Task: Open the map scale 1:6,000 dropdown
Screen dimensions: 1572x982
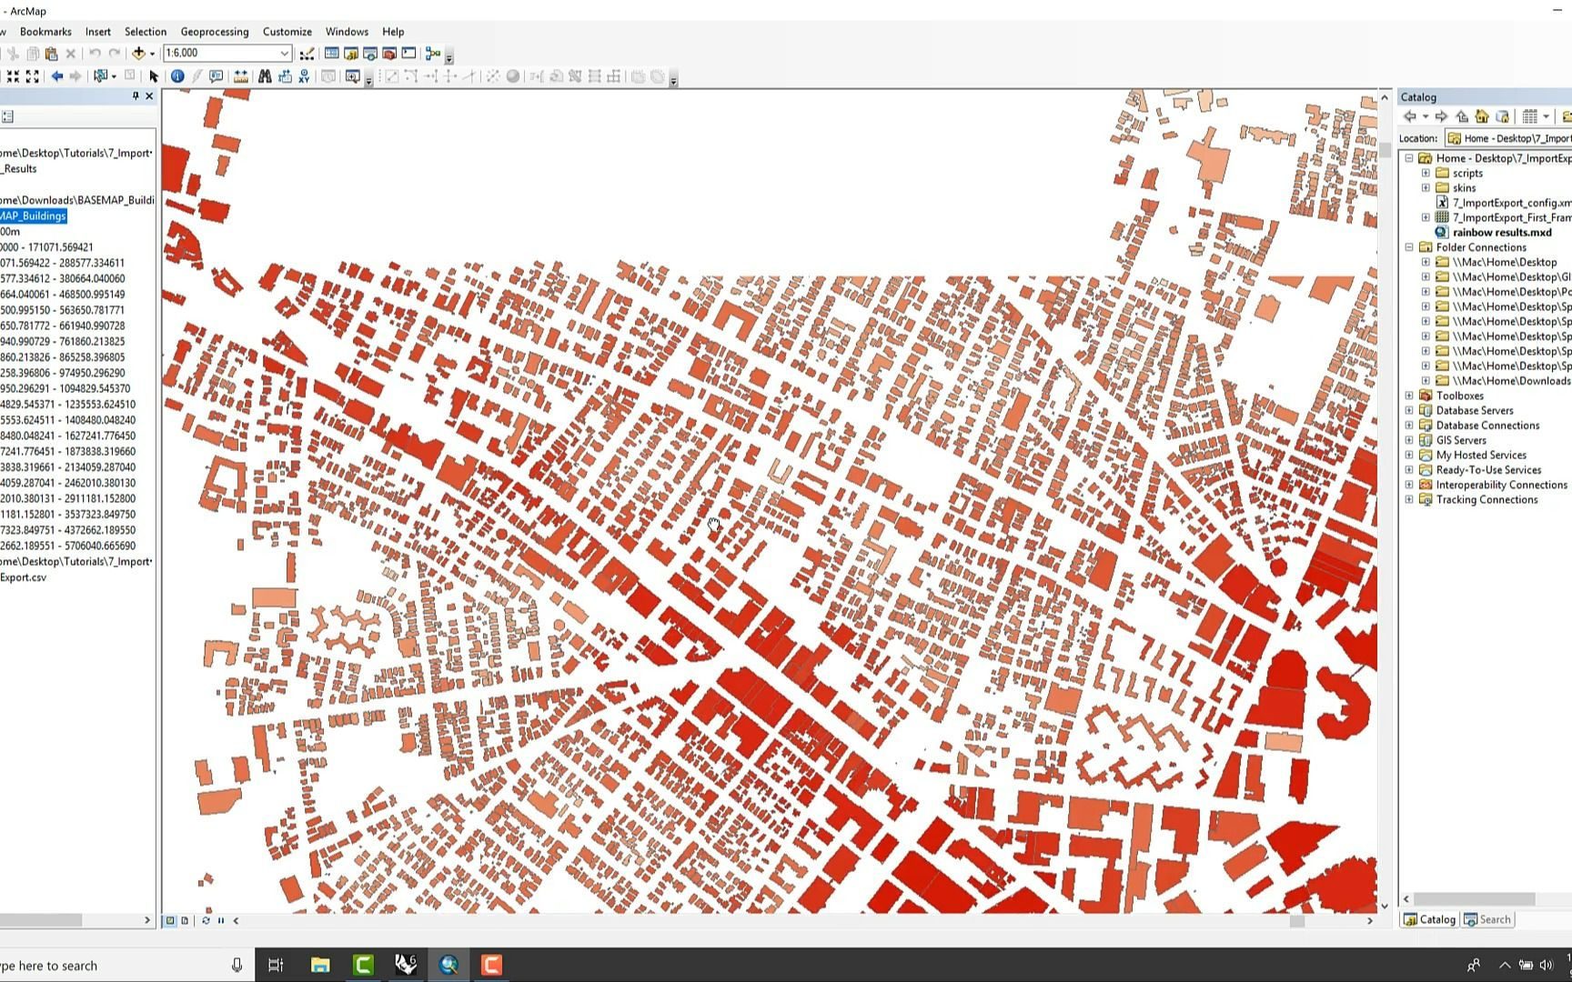Action: pos(284,54)
